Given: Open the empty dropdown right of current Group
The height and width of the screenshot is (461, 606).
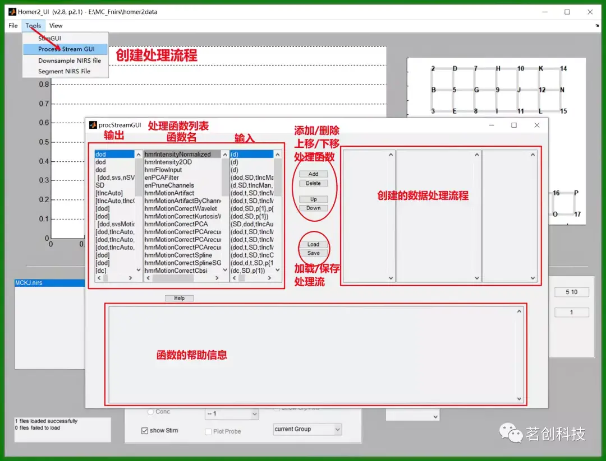Looking at the screenshot, I should coord(413,416).
